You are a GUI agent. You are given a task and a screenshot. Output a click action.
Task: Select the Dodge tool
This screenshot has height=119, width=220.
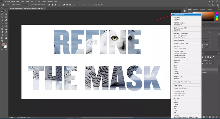[2, 32]
